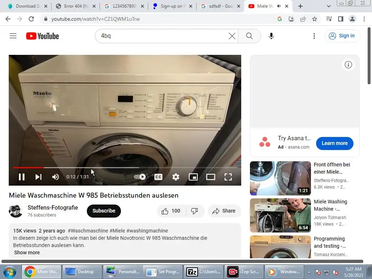
Task: Expand description with Show more
Action: coord(27,252)
